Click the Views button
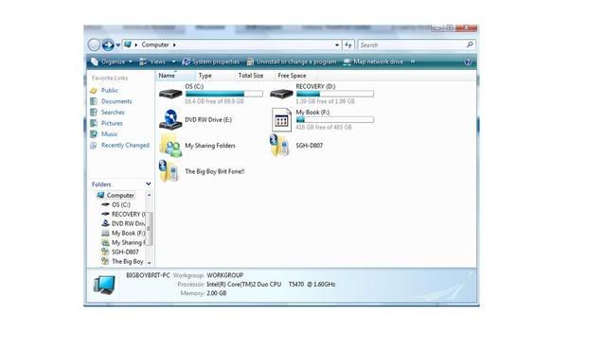 [153, 61]
